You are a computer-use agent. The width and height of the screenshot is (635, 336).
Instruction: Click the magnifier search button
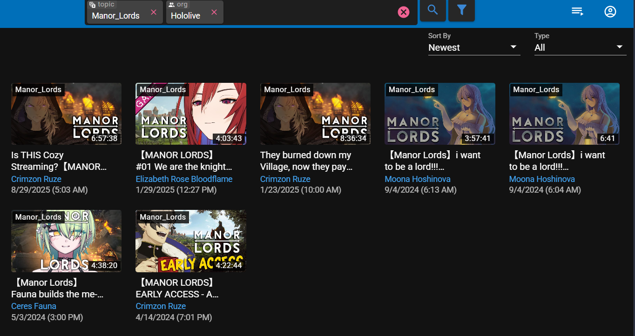[433, 10]
